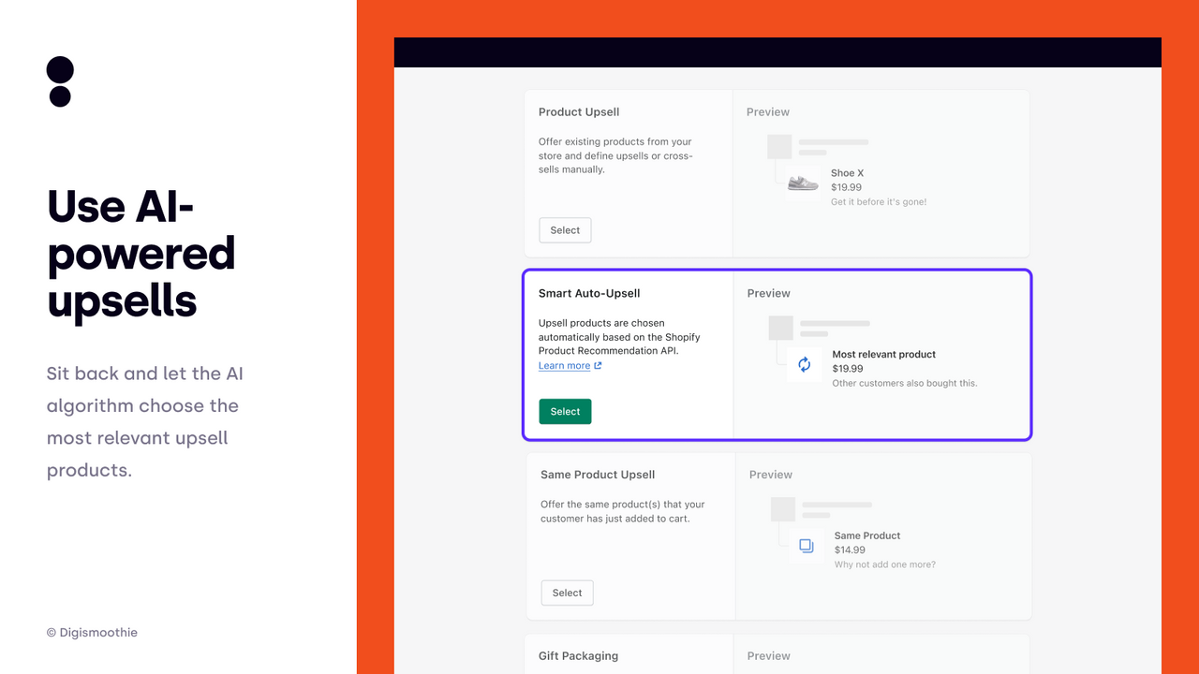Click the $19.99 price under Shoe X
Viewport: 1199px width, 674px height.
pyautogui.click(x=846, y=187)
